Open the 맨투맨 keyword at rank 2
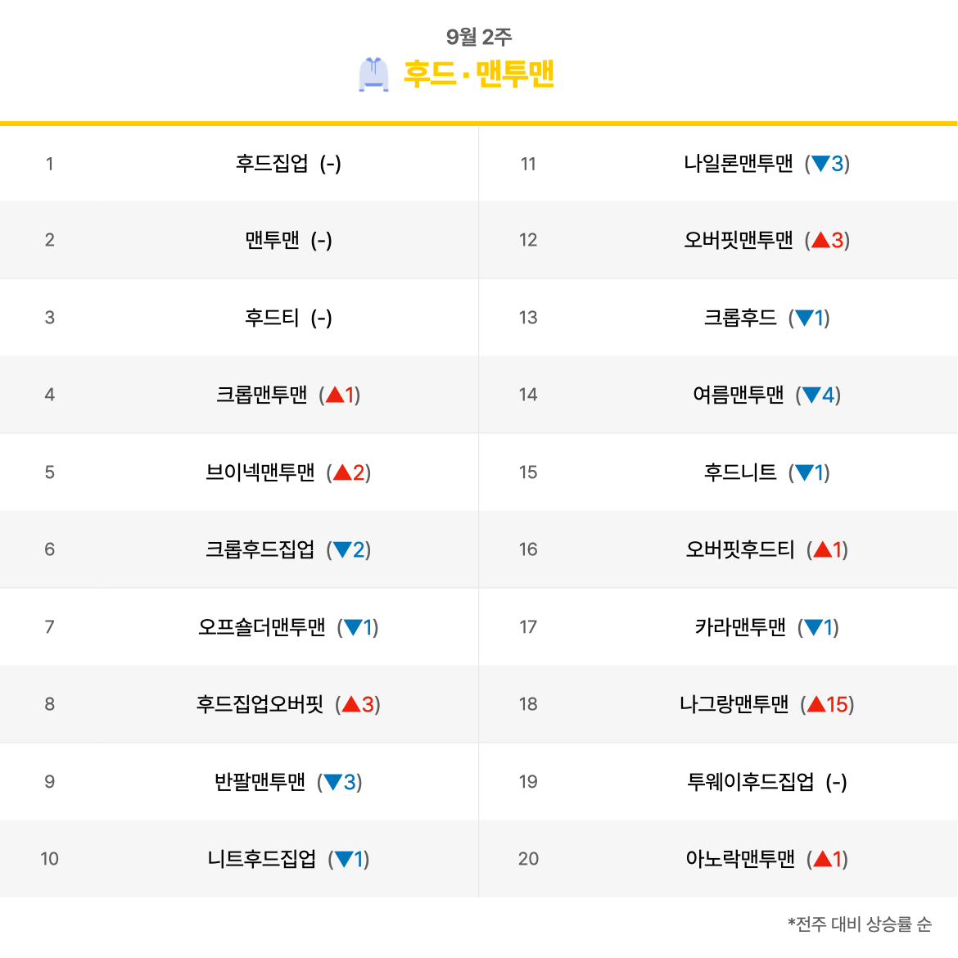The height and width of the screenshot is (958, 958). [x=272, y=240]
